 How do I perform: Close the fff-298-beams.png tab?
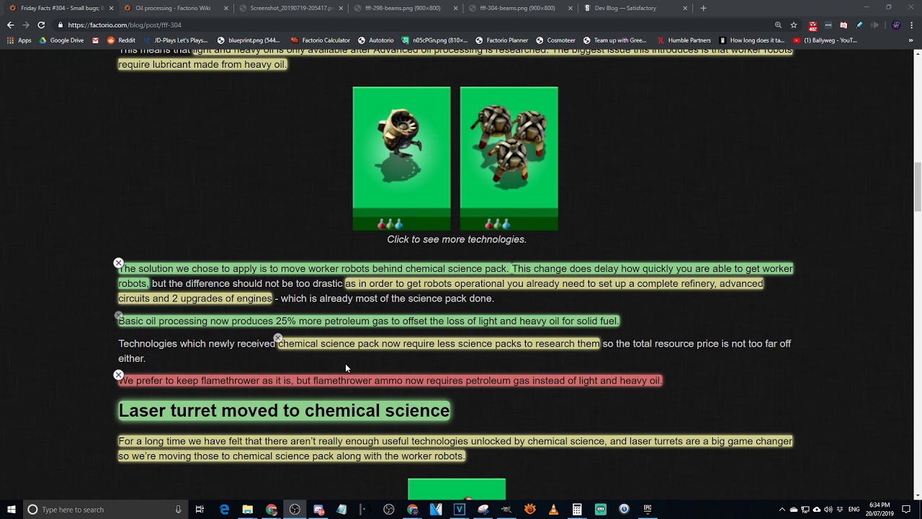456,8
